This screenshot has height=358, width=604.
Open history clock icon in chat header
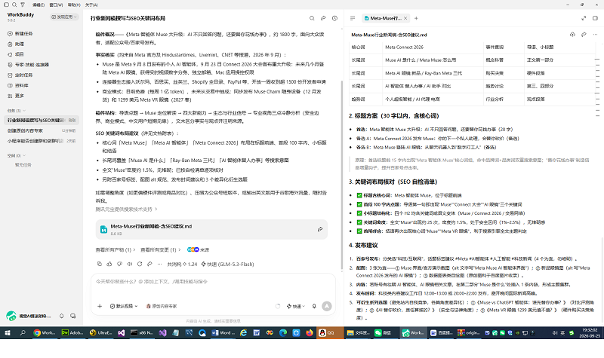[334, 18]
